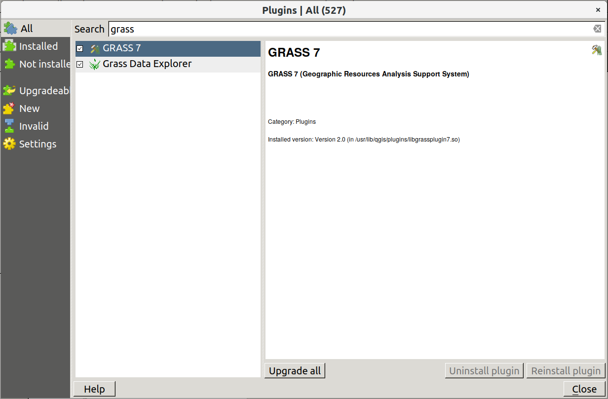Uncheck the GRASS 7 plugin checkbox

80,48
